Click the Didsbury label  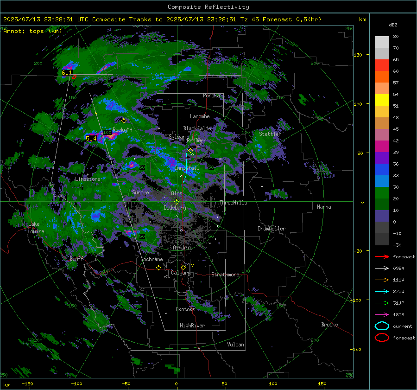coord(175,208)
